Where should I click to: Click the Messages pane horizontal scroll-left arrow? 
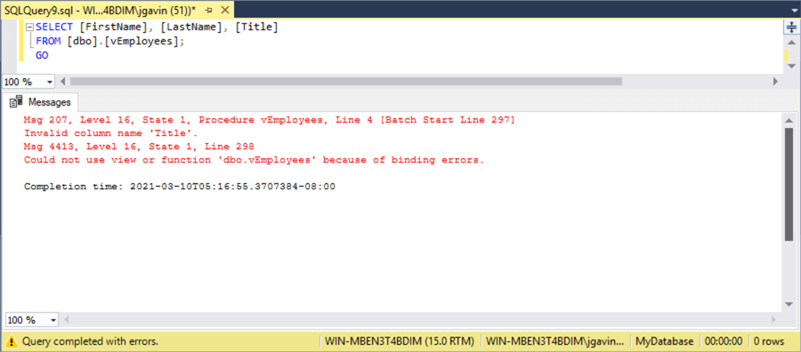point(66,320)
